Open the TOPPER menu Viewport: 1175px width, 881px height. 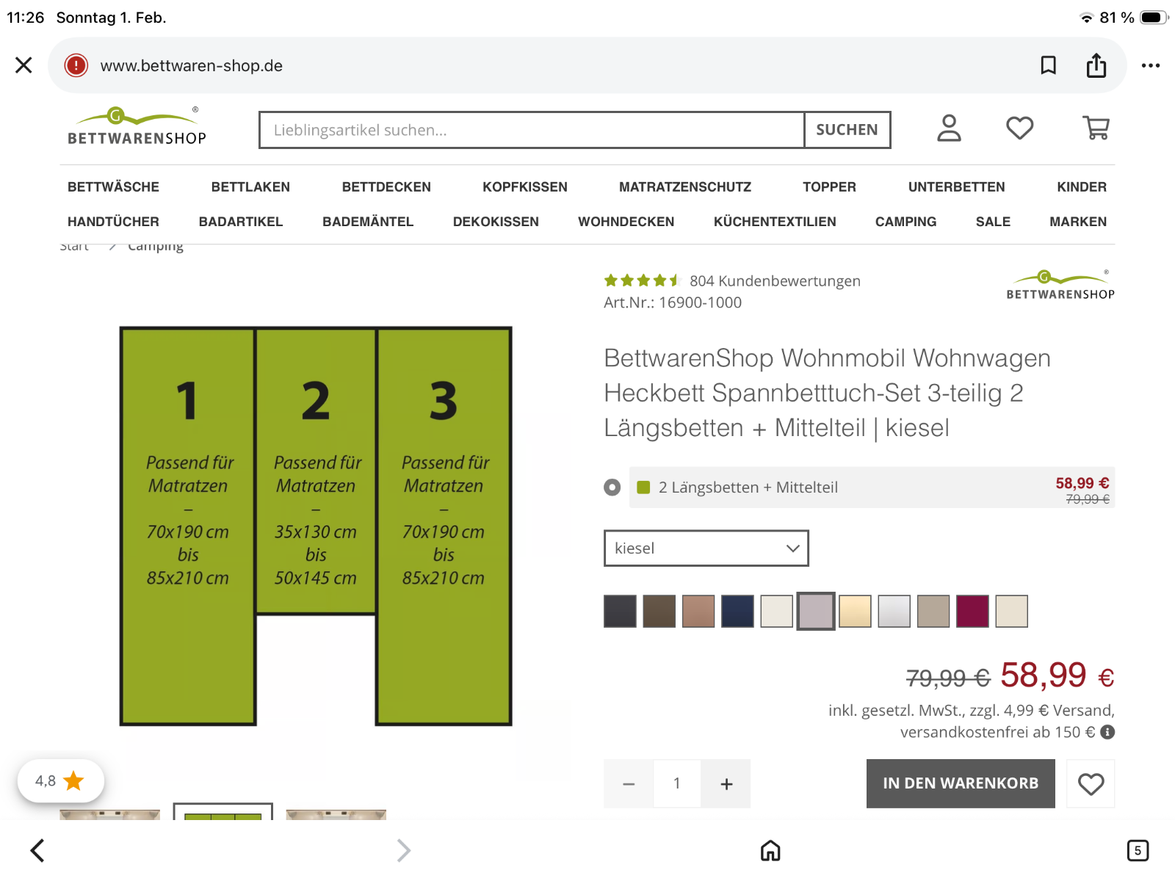(829, 187)
